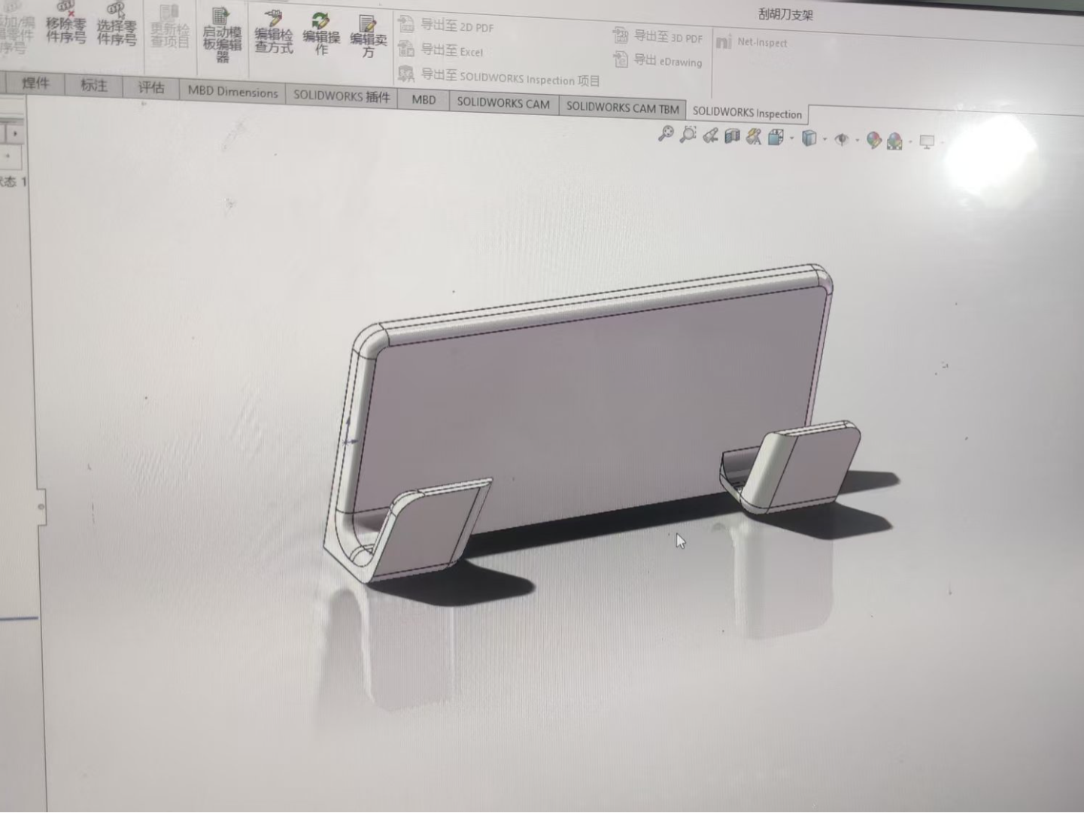Click the Net-Inspect button
This screenshot has width=1084, height=813.
752,42
